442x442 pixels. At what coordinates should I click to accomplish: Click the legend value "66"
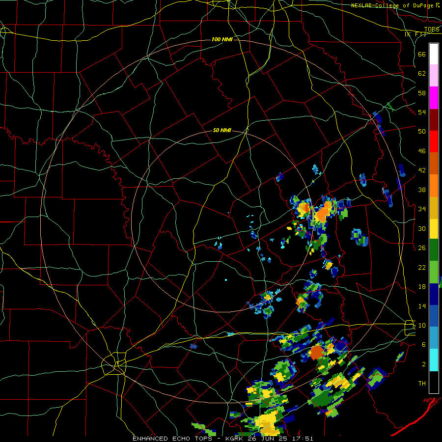[422, 54]
